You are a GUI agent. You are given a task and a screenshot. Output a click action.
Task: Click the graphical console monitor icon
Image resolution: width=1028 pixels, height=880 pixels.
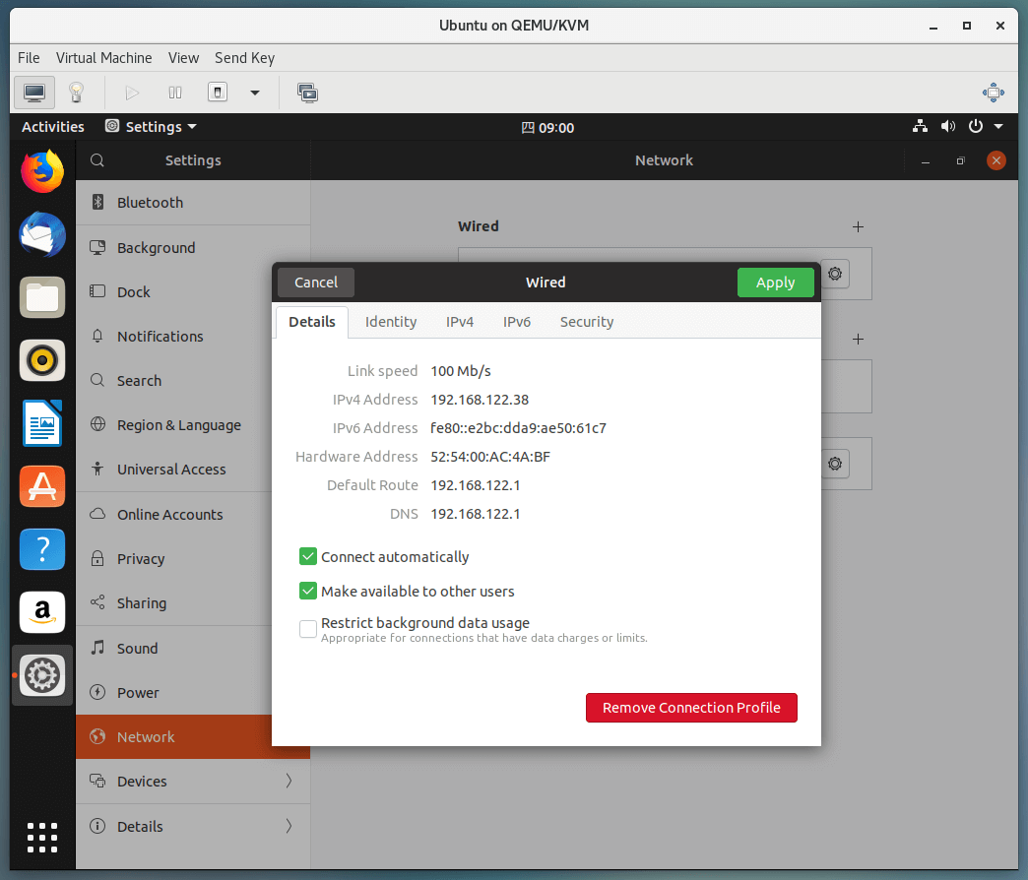[34, 93]
